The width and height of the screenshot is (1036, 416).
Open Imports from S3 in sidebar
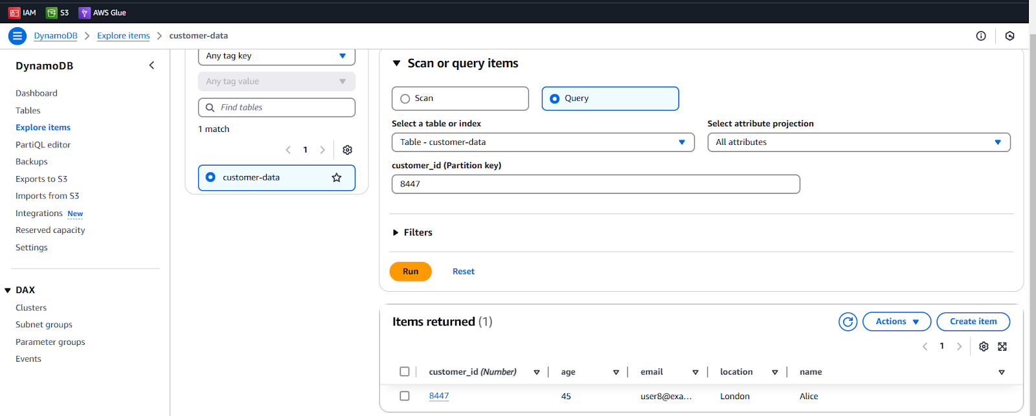point(47,196)
